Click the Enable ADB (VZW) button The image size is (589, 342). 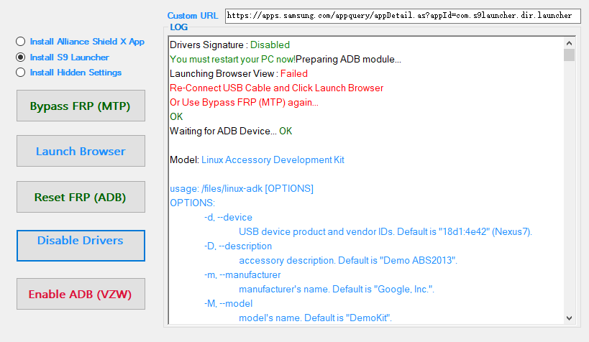[x=81, y=294]
